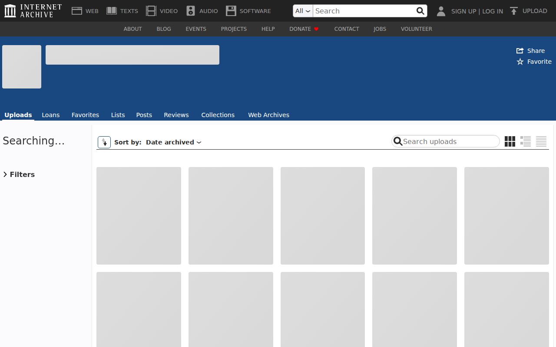Select the Posts tab
The image size is (556, 347).
pyautogui.click(x=144, y=115)
